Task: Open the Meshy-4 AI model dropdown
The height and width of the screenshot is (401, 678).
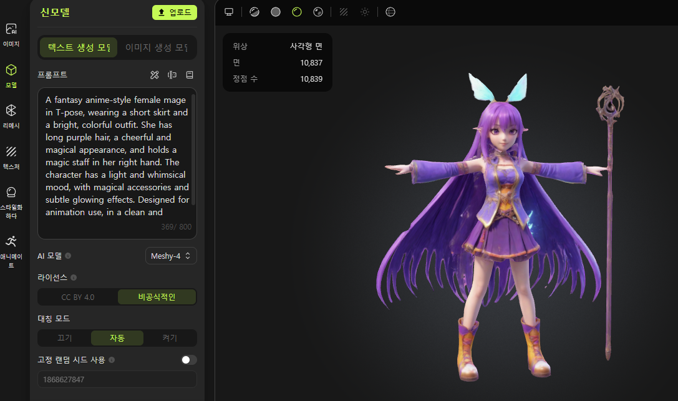Action: (171, 255)
